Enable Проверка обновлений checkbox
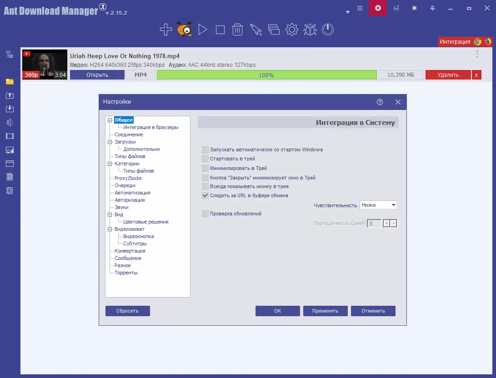Screen dimensions: 496x378 point(205,214)
